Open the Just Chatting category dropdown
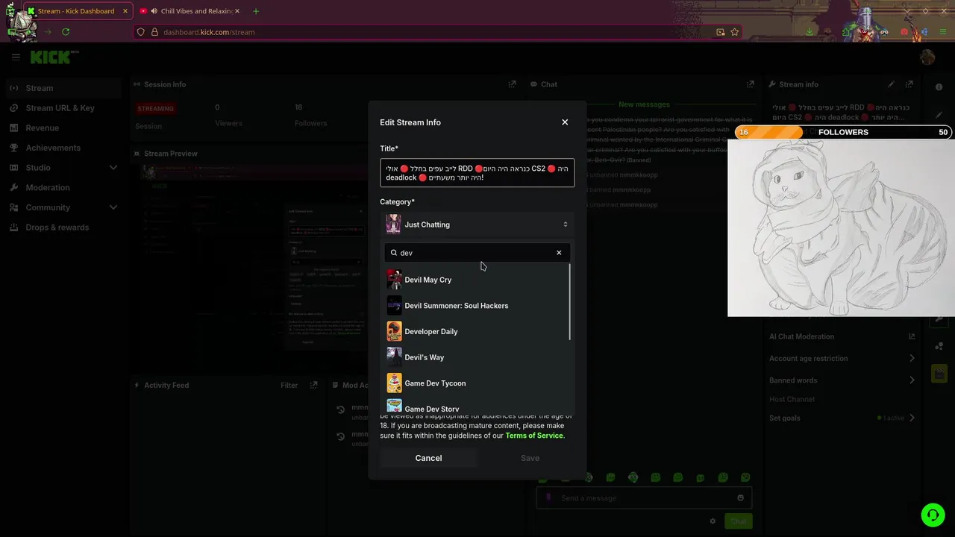The image size is (955, 537). pyautogui.click(x=477, y=224)
